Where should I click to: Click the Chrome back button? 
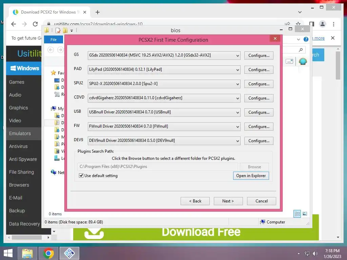pyautogui.click(x=14, y=24)
